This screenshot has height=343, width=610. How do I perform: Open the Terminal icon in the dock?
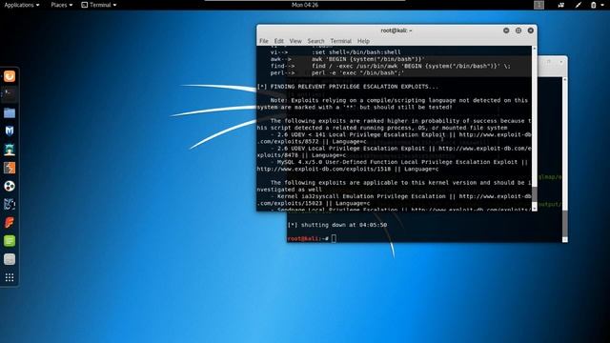click(10, 94)
